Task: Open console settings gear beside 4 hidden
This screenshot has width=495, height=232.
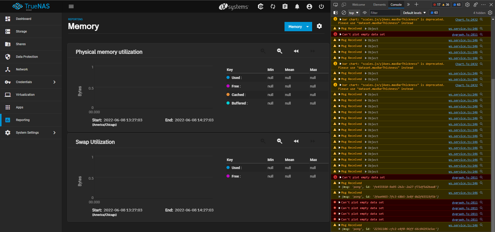Action: [x=490, y=13]
